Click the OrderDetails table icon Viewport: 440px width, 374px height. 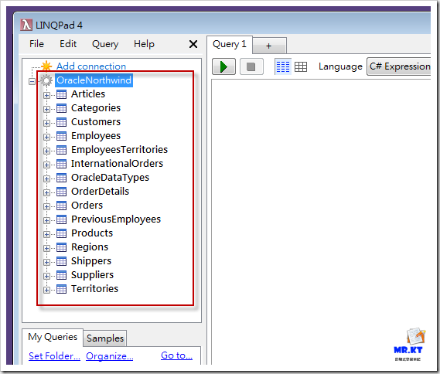(61, 192)
